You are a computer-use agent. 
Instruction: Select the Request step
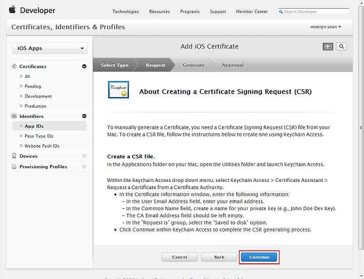156,65
